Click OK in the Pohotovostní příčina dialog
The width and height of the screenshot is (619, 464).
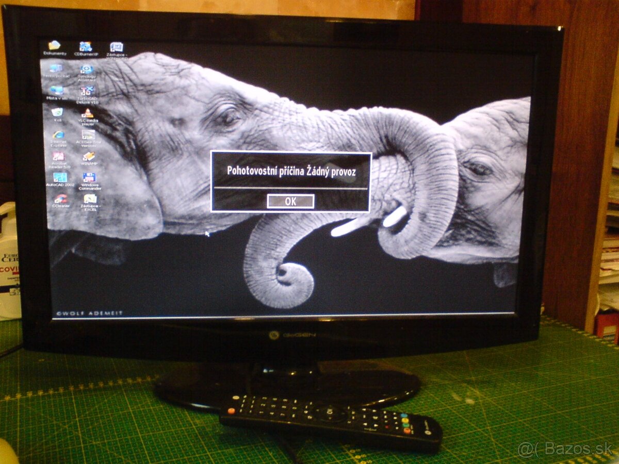pos(290,202)
